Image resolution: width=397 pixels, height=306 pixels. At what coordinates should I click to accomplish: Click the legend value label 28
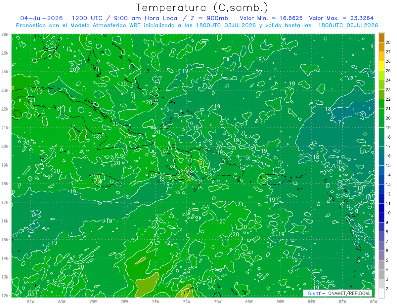(388, 42)
